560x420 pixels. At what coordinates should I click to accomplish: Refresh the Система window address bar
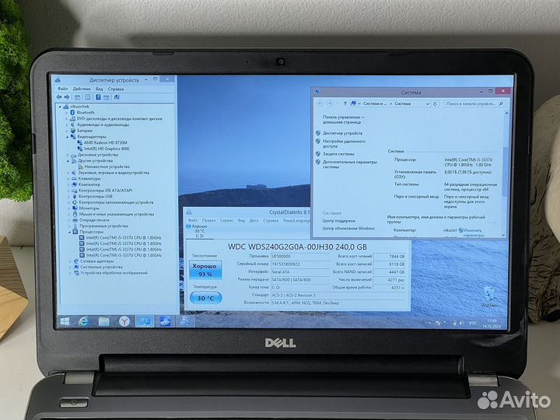click(435, 103)
